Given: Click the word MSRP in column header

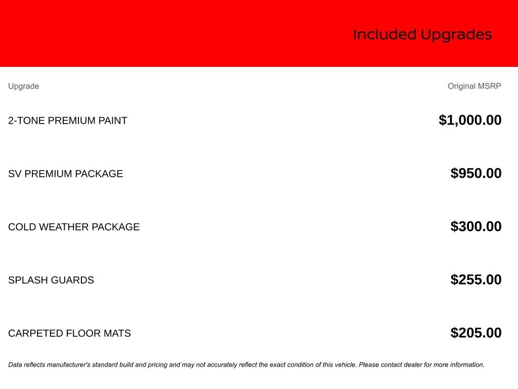Looking at the screenshot, I should [490, 86].
